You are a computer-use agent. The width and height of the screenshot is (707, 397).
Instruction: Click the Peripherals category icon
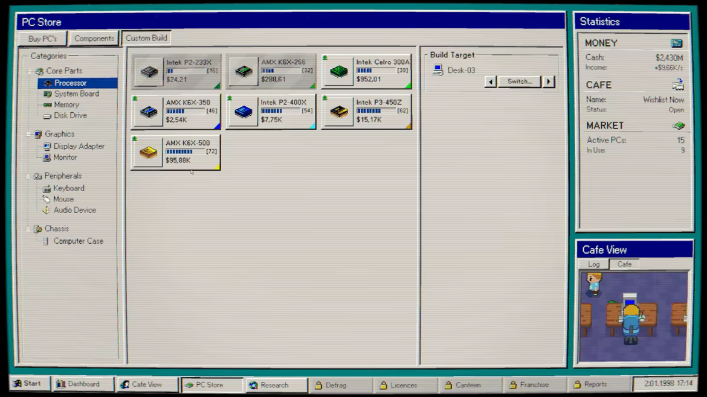click(38, 176)
